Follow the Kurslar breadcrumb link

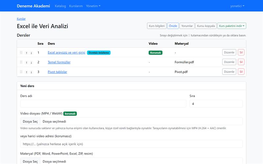pyautogui.click(x=21, y=19)
